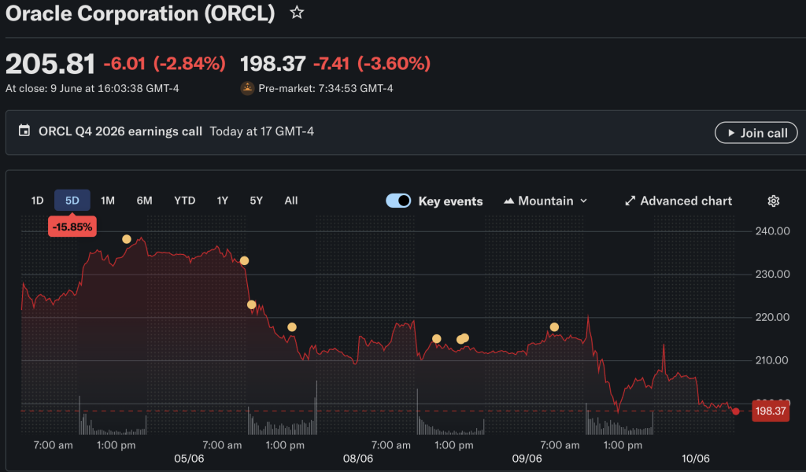This screenshot has width=806, height=472.
Task: Click the pre-market price 198.37 heading
Action: (273, 65)
